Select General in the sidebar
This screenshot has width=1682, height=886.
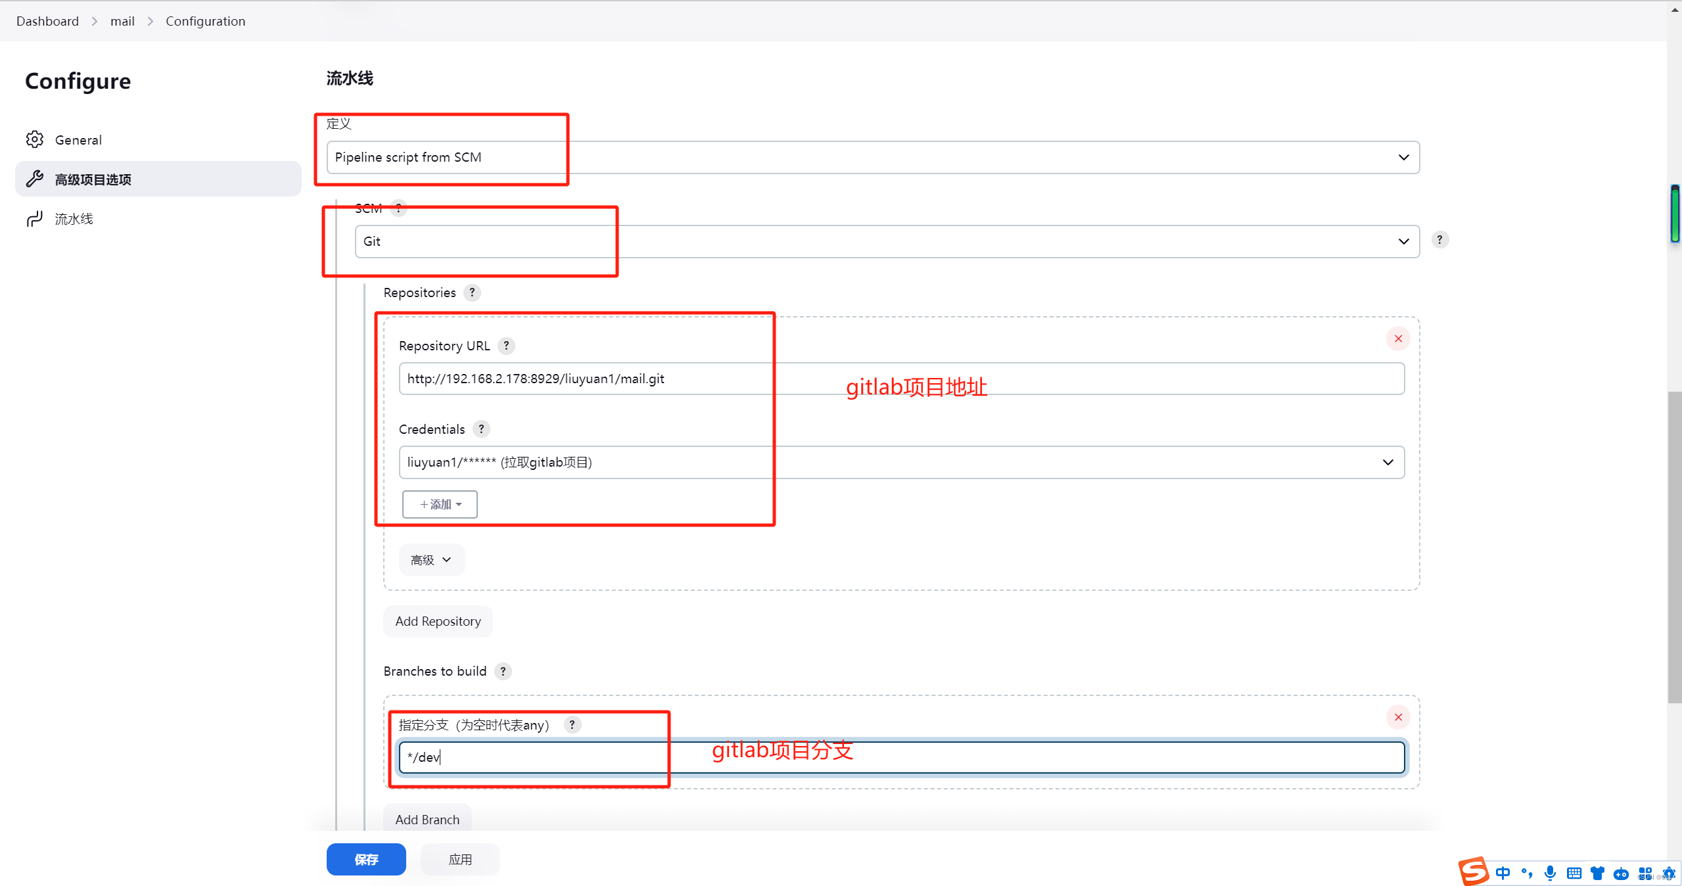coord(78,140)
